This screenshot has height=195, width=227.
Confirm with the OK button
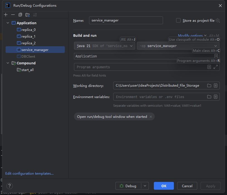pos(164,186)
